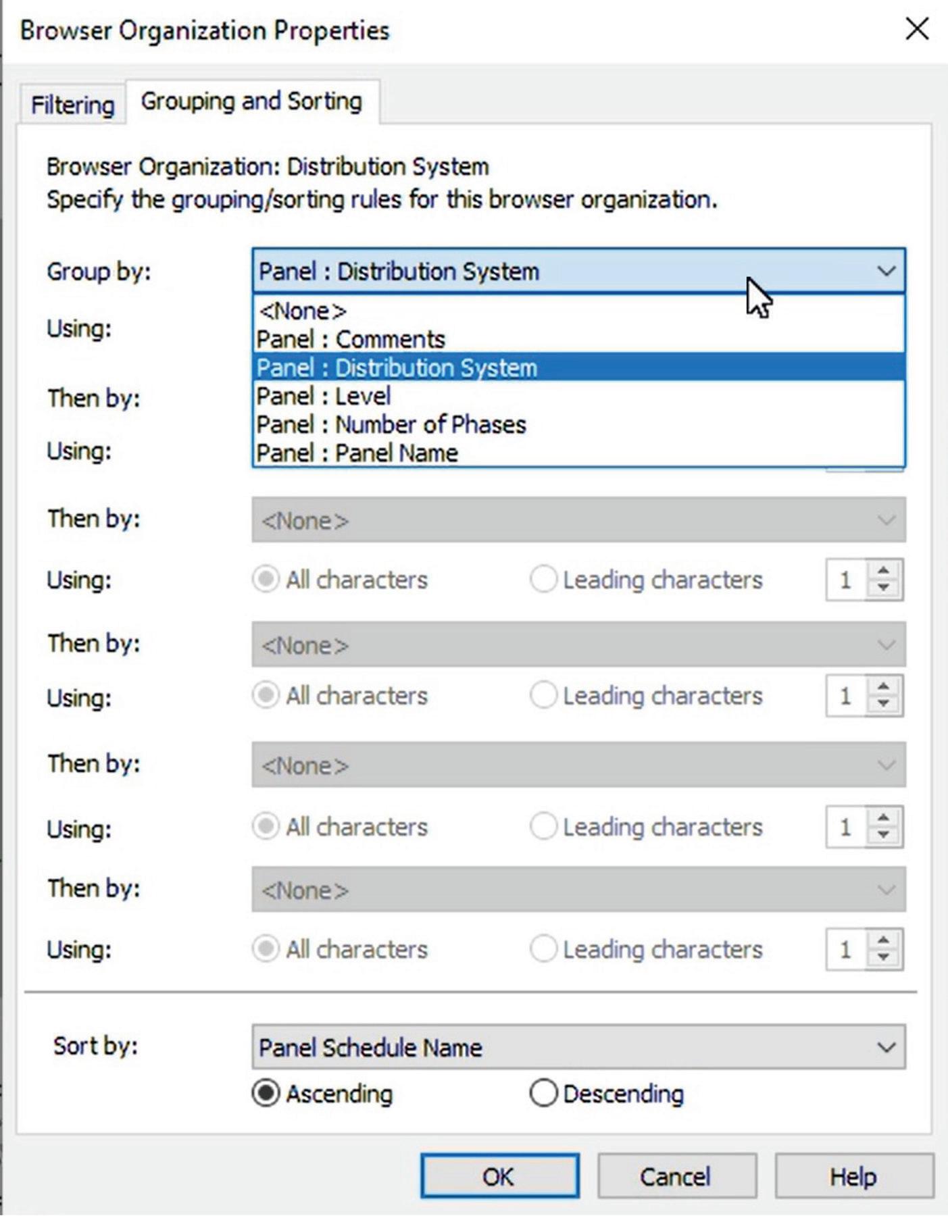Close the Browser Organization Properties dialog

[x=917, y=29]
